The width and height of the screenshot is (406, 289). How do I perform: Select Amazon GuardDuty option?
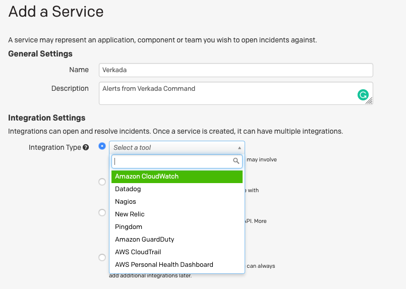(x=177, y=240)
